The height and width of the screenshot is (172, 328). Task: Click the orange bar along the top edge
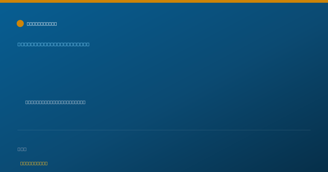coord(164,1)
